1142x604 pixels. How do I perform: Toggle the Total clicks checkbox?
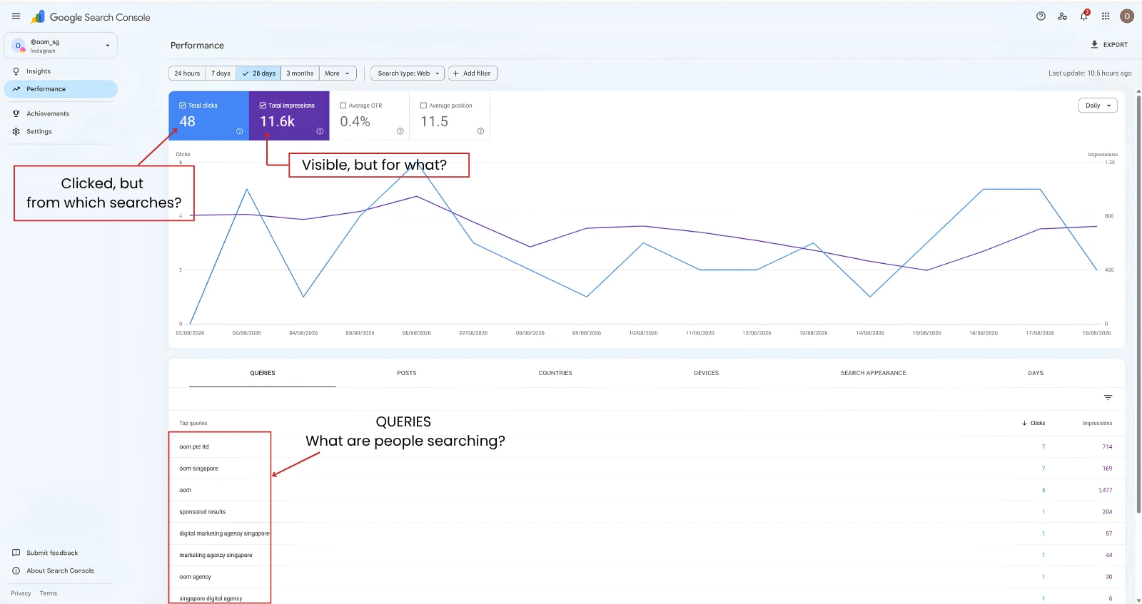click(182, 106)
